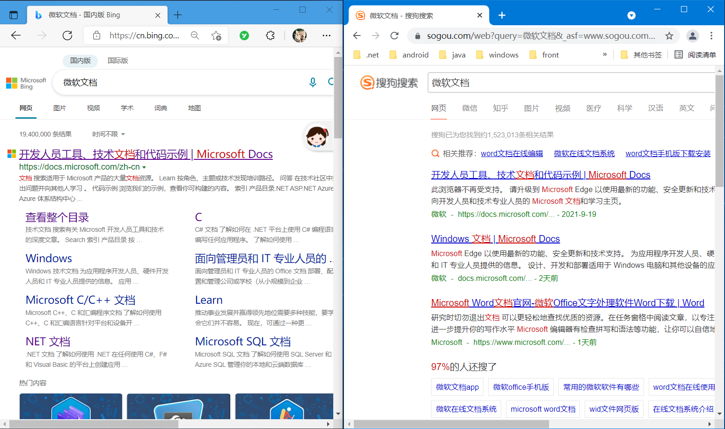Open java bookmark folder
This screenshot has height=429, width=725.
coord(453,55)
